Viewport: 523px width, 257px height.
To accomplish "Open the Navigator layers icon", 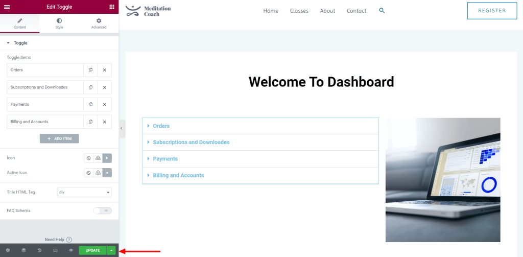I will pos(23,250).
